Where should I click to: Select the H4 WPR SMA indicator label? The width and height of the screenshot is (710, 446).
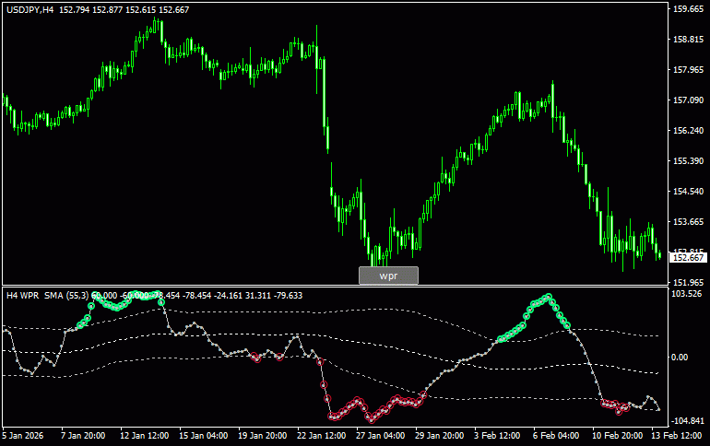(46, 295)
